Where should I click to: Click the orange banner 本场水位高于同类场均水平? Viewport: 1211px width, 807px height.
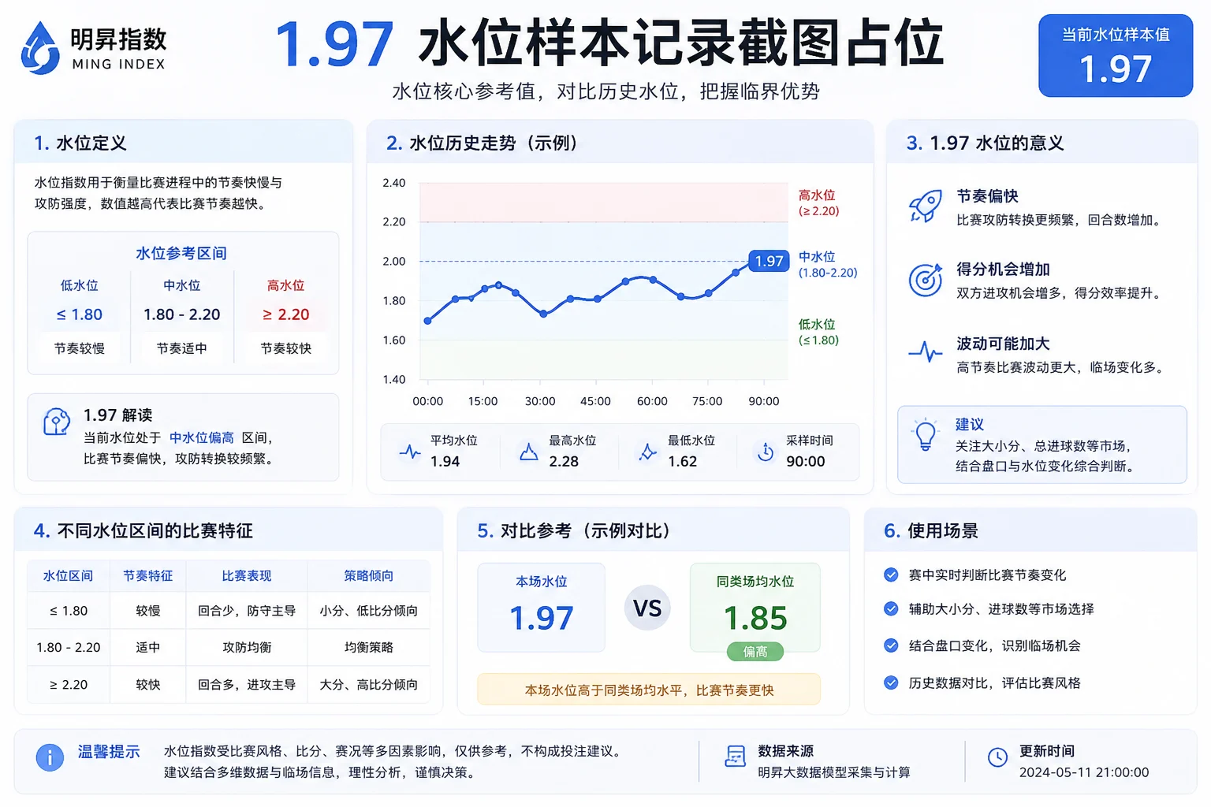[649, 690]
